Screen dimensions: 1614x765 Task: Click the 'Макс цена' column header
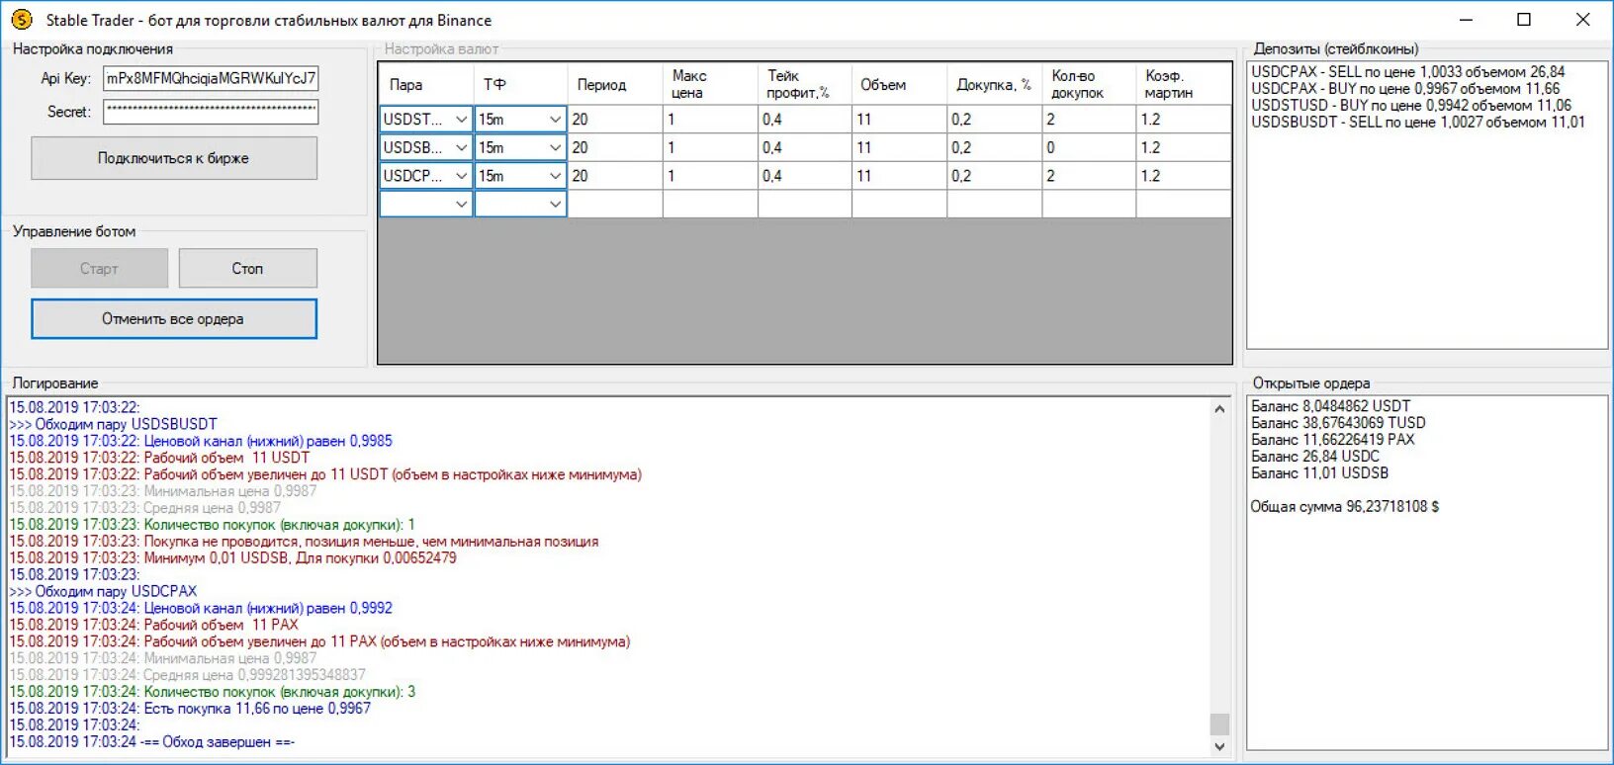coord(710,84)
